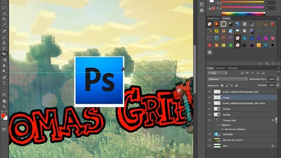281x158 pixels.
Task: Click the B channel color slider
Action: pos(242,7)
